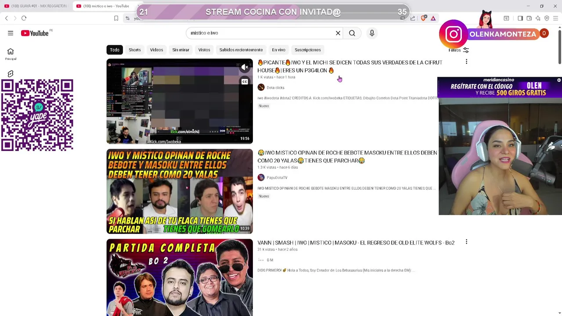
Task: Select the En vivo filter chip
Action: [278, 50]
